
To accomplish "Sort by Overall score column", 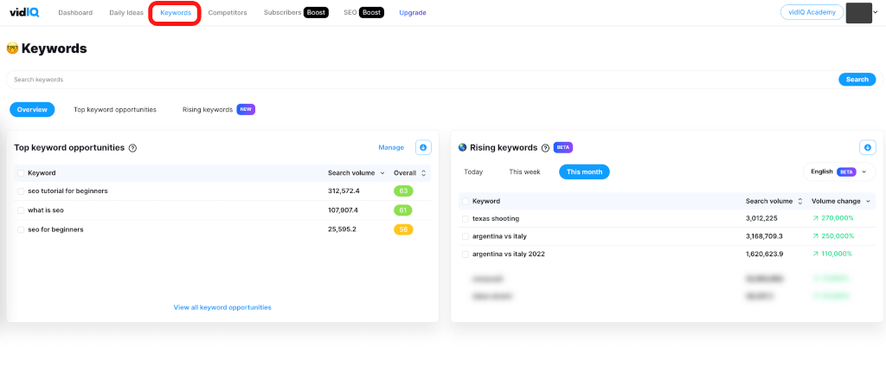I will 409,173.
